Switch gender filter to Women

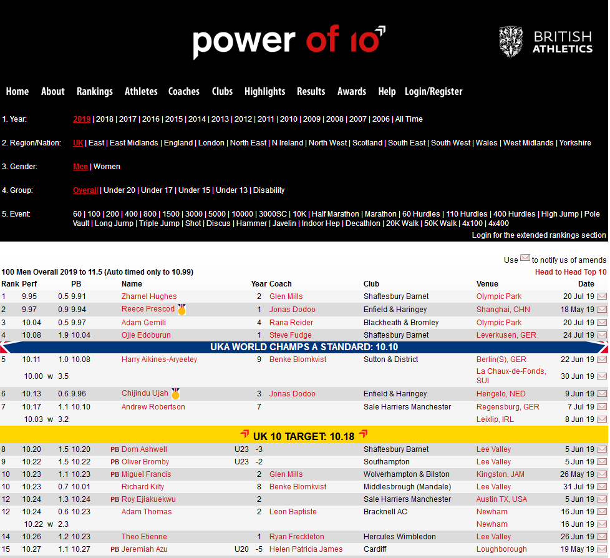[x=107, y=167]
